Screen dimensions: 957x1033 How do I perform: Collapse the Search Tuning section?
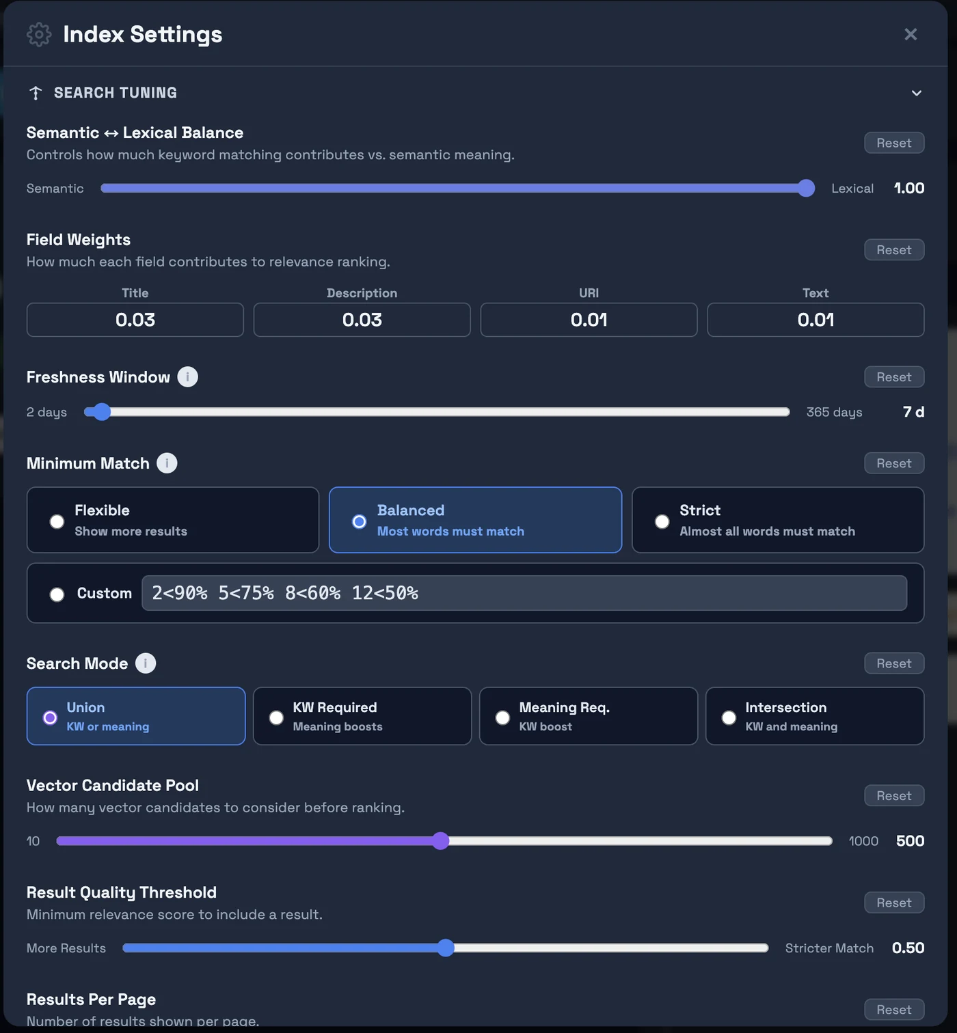click(917, 92)
